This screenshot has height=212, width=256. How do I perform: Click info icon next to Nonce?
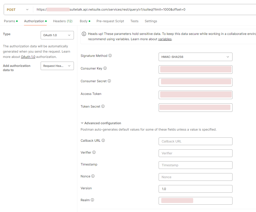pyautogui.click(x=93, y=176)
